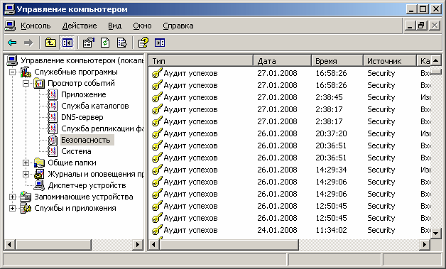Click the Служебные программы icon
The height and width of the screenshot is (269, 446).
coord(26,72)
